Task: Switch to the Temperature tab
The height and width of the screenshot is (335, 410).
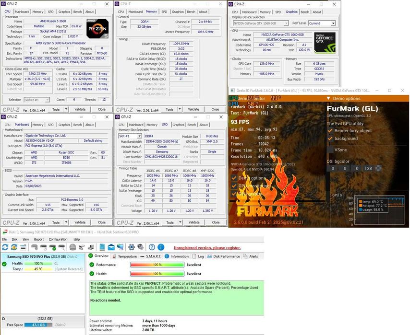Action: click(x=124, y=256)
